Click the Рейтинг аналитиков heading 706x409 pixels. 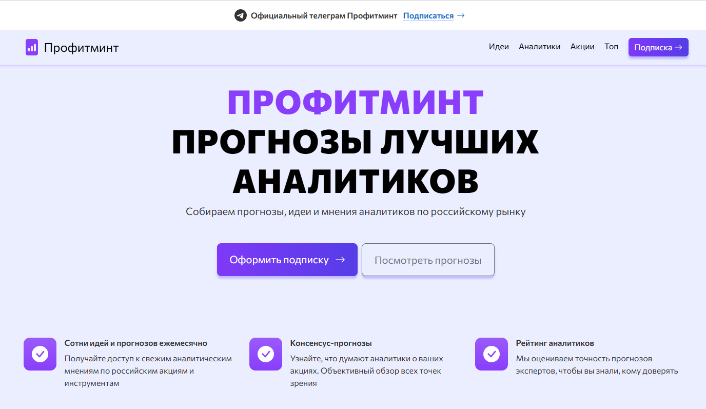[555, 343]
